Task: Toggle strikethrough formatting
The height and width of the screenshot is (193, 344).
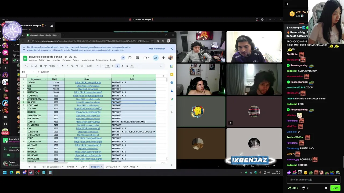Action: pyautogui.click(x=127, y=66)
